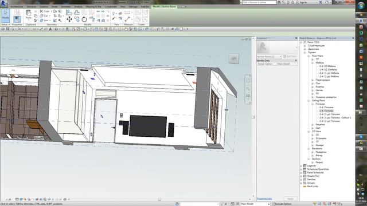This screenshot has width=367, height=206.
Task: Click the Hide in View lightbulb icon
Action: [x=114, y=14]
